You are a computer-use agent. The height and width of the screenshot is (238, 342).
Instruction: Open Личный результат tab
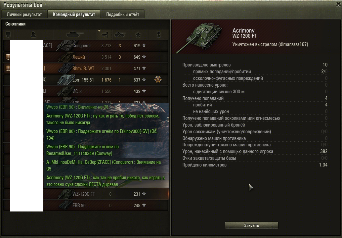pos(24,14)
